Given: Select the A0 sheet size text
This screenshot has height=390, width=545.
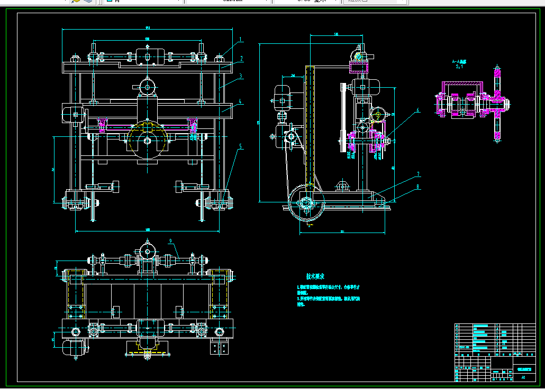Looking at the screenshot, I should [x=523, y=377].
